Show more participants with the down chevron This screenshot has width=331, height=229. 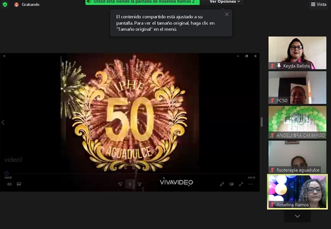tap(297, 216)
